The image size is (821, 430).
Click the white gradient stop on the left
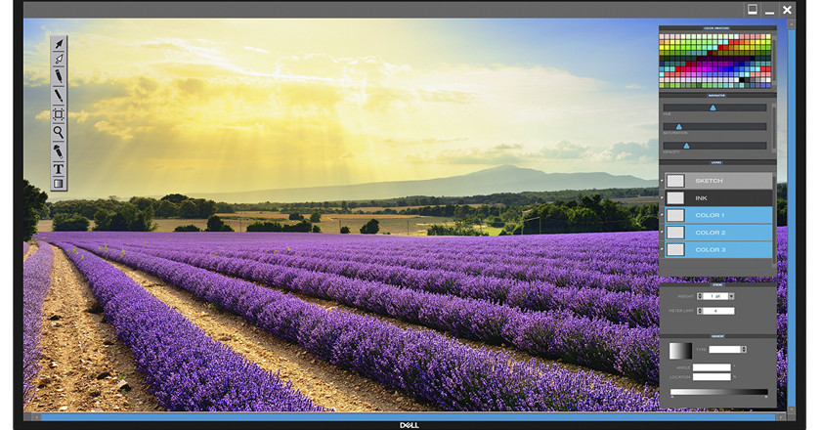pyautogui.click(x=672, y=397)
